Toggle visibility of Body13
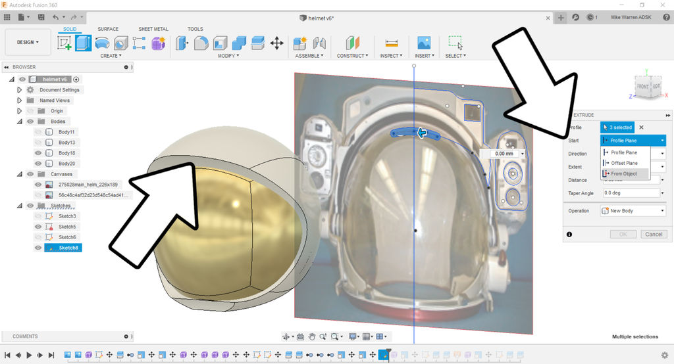 coord(38,143)
